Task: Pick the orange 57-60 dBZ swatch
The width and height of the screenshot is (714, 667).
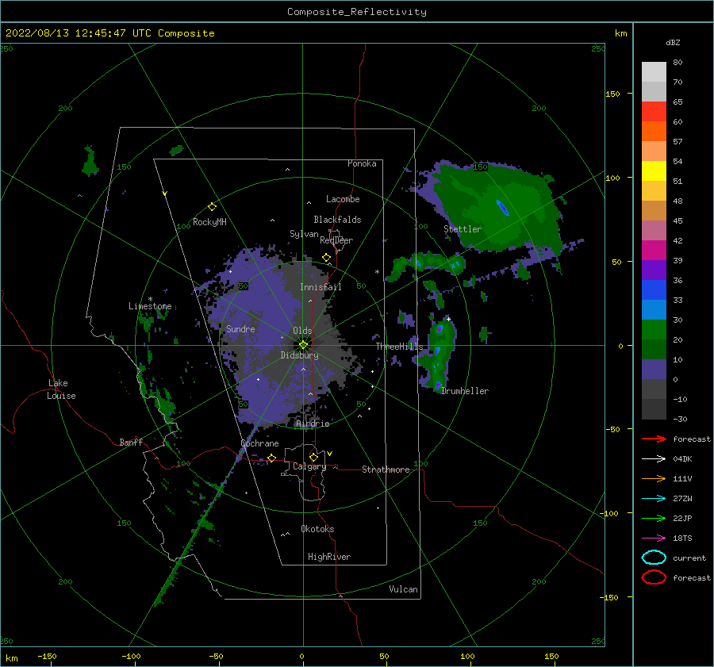Action: click(654, 132)
